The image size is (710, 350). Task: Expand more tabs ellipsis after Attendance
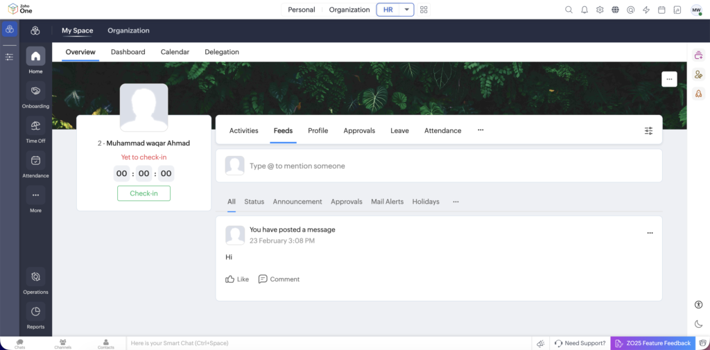click(480, 130)
